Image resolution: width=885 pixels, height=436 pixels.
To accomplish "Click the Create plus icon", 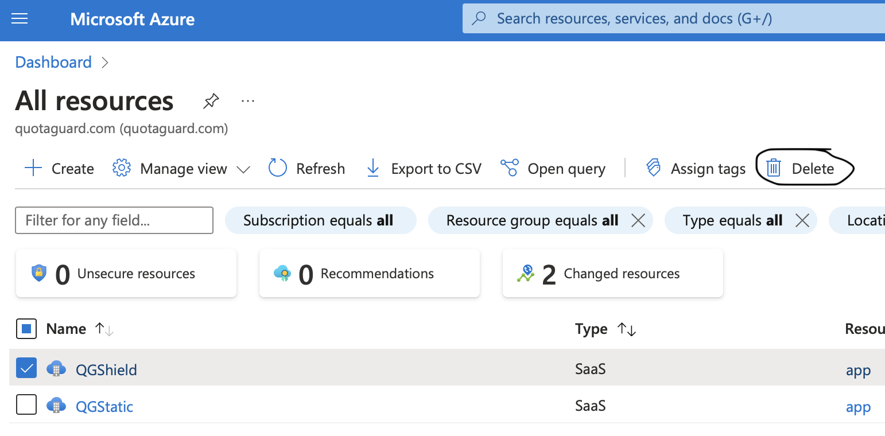I will pyautogui.click(x=34, y=169).
